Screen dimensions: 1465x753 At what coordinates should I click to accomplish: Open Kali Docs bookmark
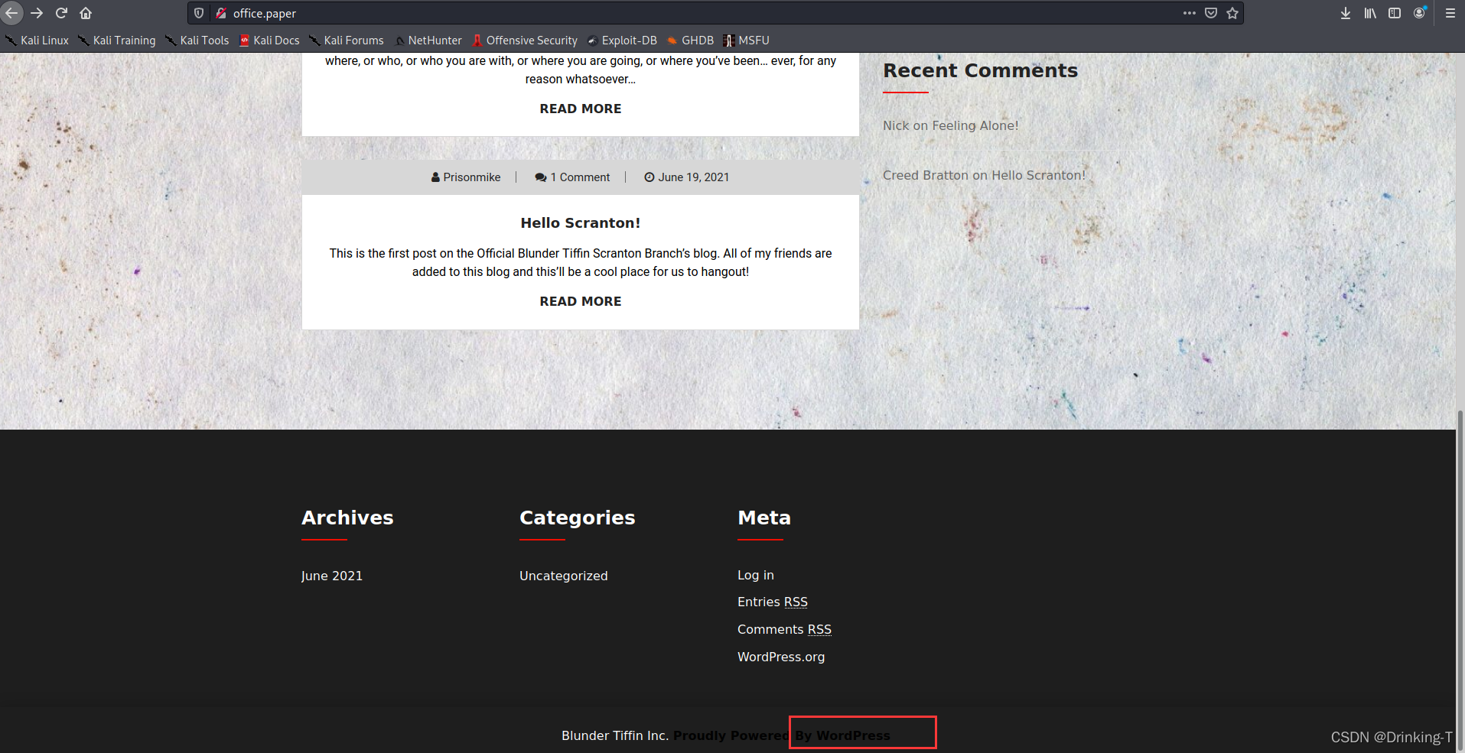pyautogui.click(x=269, y=41)
